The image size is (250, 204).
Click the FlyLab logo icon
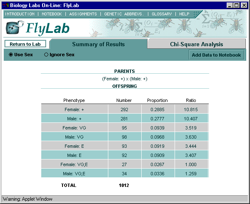coord(14,27)
